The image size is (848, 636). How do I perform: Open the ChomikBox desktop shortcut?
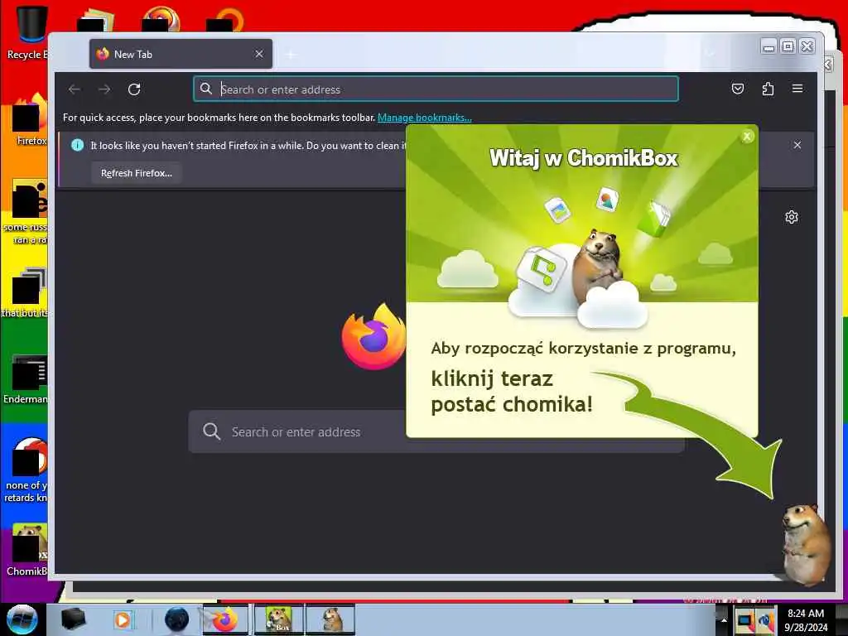coord(27,550)
